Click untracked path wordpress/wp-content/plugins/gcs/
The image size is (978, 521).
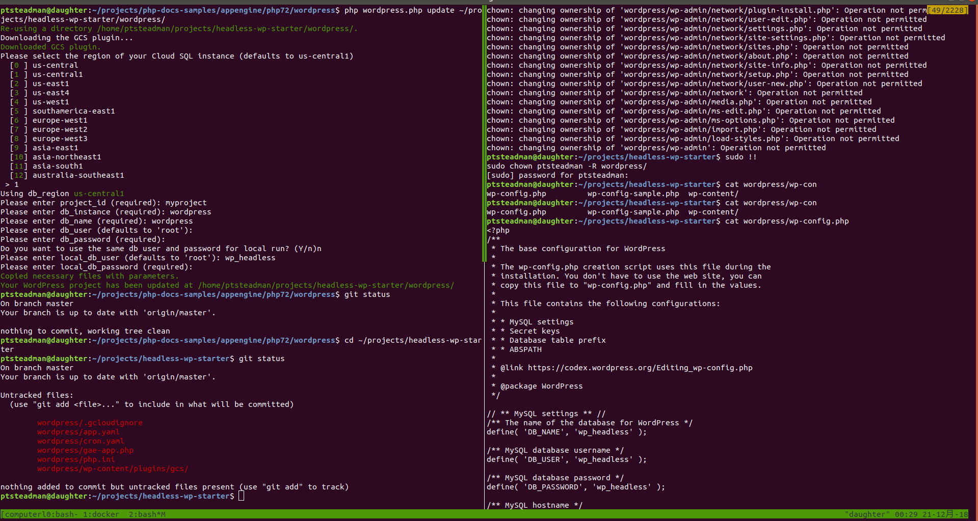[x=113, y=469]
